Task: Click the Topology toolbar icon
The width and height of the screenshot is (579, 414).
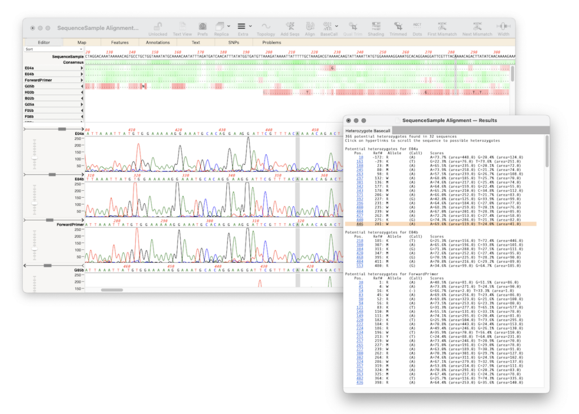Action: [266, 26]
